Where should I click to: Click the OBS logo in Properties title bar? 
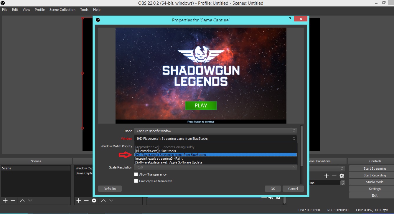(x=98, y=20)
